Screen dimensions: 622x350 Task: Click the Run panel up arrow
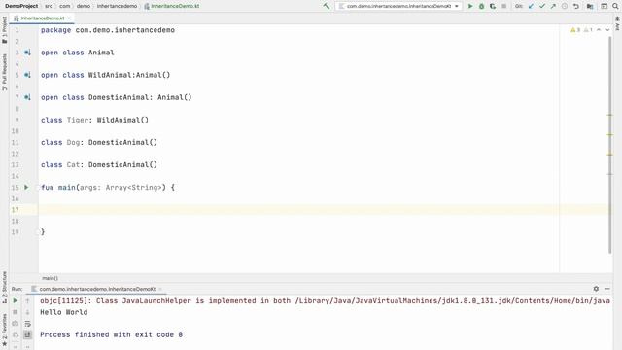coord(27,300)
